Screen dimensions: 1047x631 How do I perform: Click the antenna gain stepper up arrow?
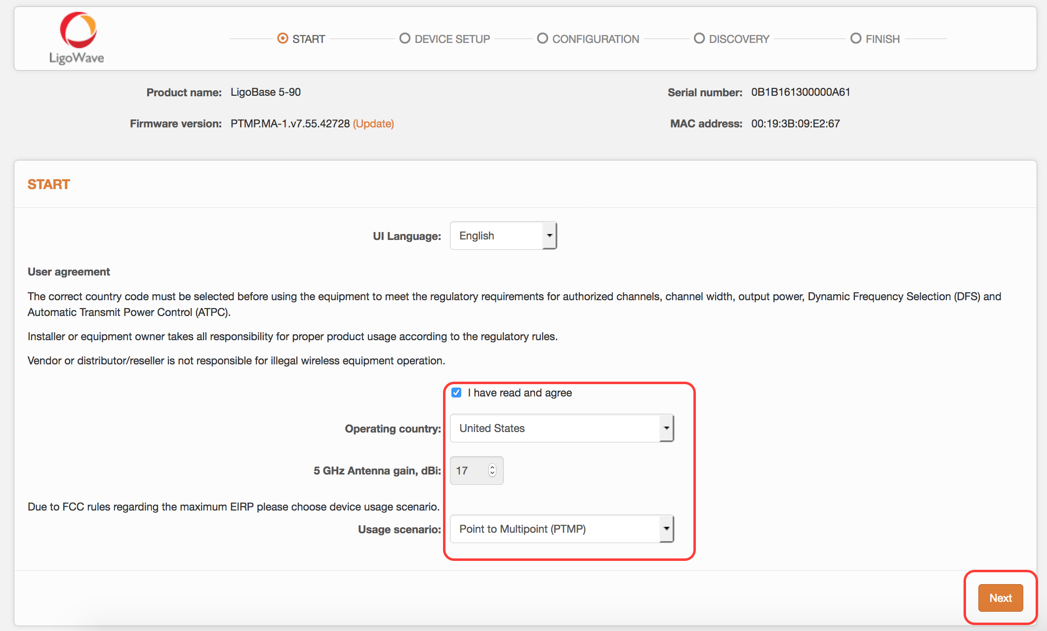492,467
